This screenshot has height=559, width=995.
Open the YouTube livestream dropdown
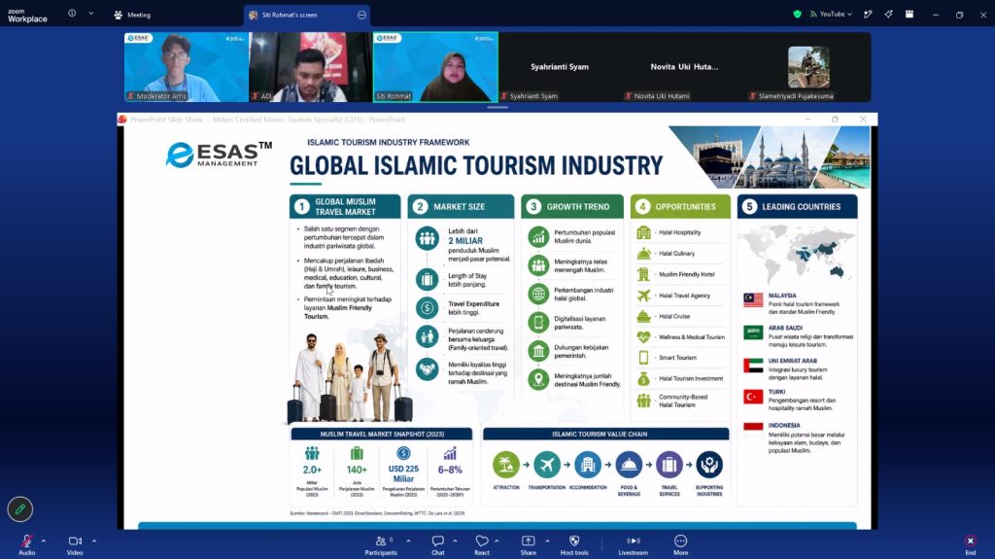click(x=831, y=14)
